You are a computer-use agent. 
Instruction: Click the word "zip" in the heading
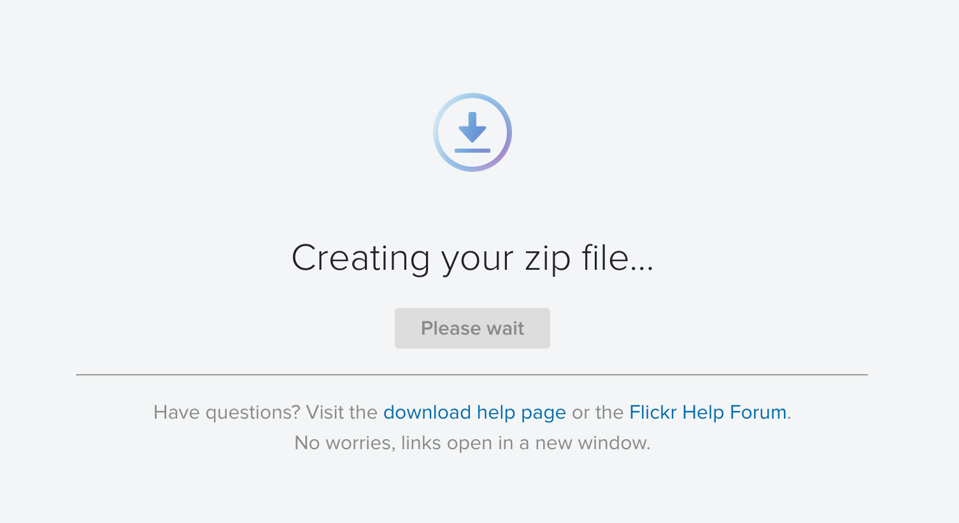546,258
